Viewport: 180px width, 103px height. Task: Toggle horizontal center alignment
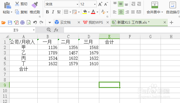pyautogui.click(x=121, y=12)
